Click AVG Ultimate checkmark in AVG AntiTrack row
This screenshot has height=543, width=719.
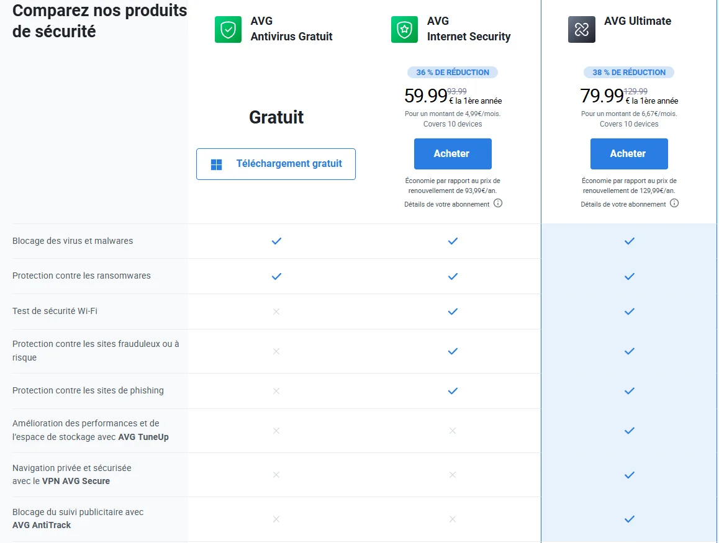[x=629, y=519]
